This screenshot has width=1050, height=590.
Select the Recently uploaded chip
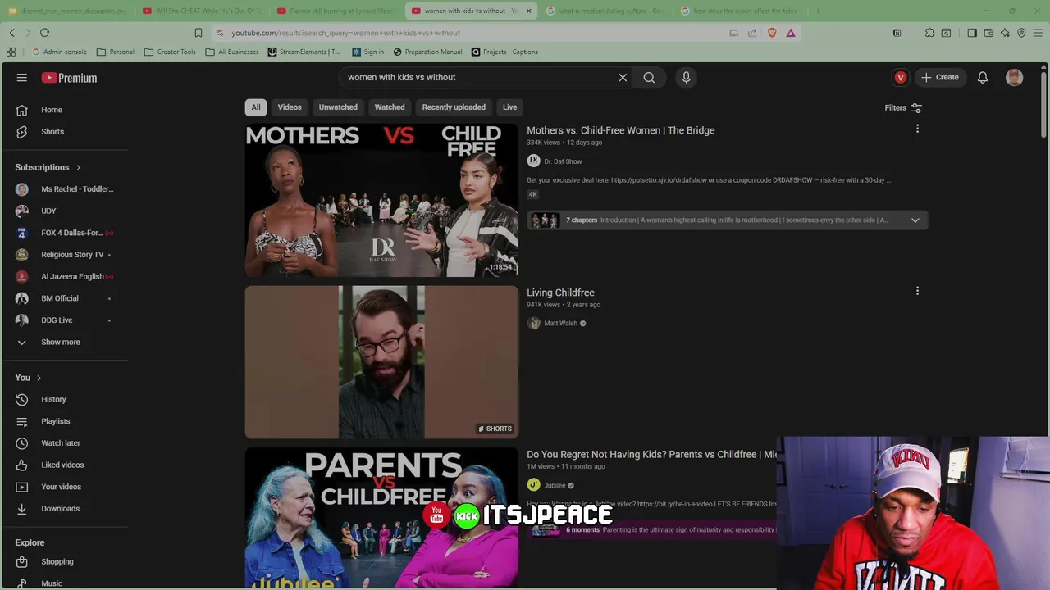[454, 107]
